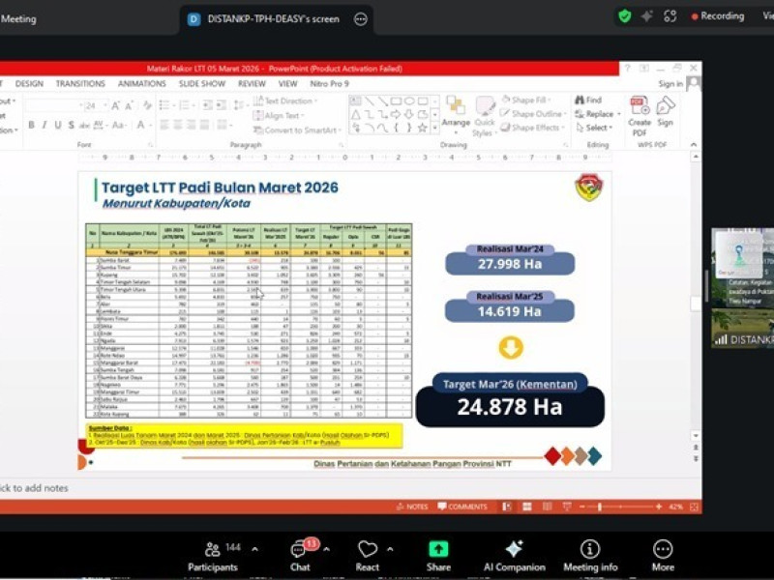Open the SLIDE SHOW ribbon tab
This screenshot has height=580, width=774.
[x=202, y=84]
